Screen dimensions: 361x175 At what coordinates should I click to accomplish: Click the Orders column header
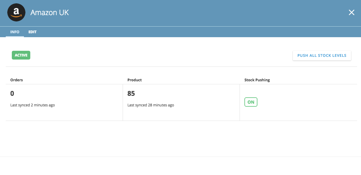pyautogui.click(x=17, y=80)
